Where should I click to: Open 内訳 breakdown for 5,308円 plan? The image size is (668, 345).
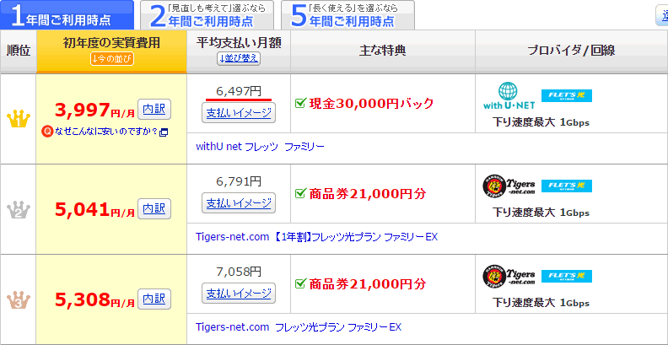point(154,299)
